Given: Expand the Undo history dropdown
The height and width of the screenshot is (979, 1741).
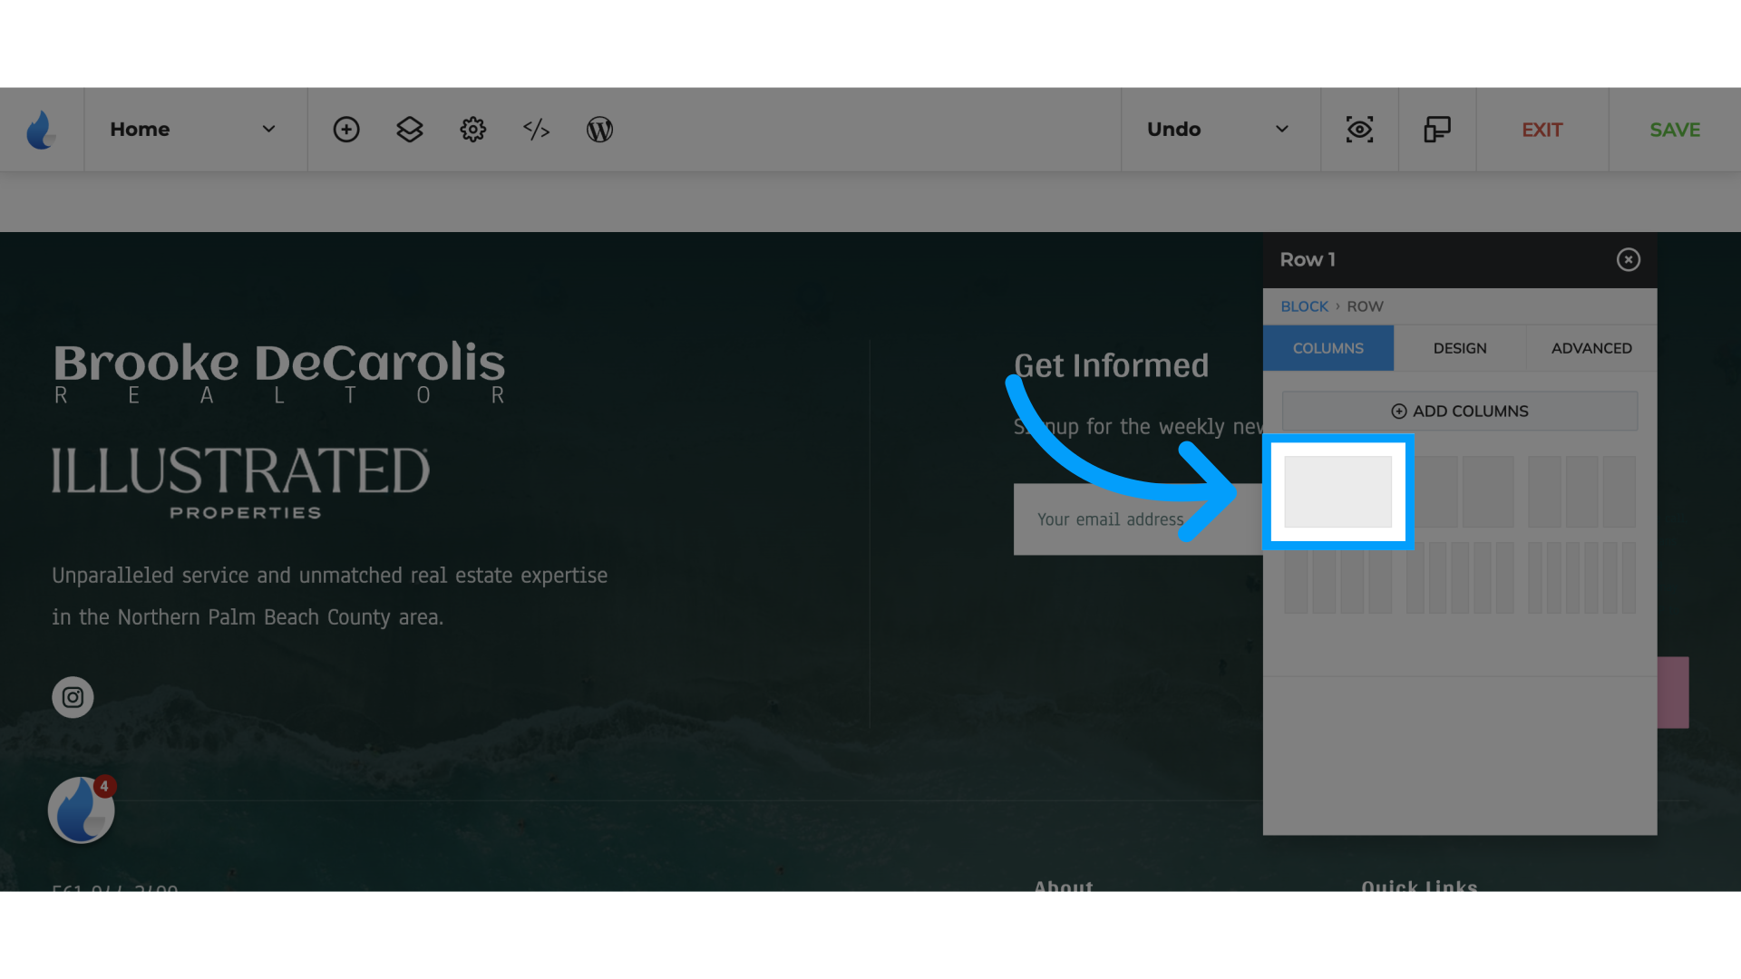Looking at the screenshot, I should (1220, 130).
